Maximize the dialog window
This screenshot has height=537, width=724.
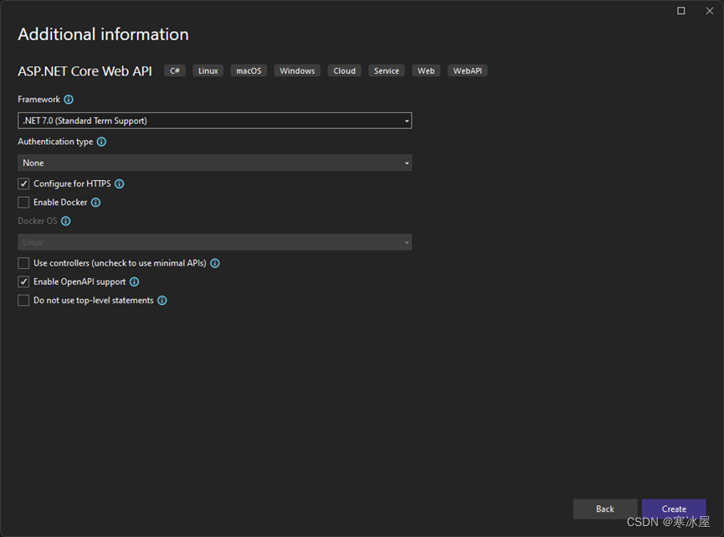[x=680, y=11]
